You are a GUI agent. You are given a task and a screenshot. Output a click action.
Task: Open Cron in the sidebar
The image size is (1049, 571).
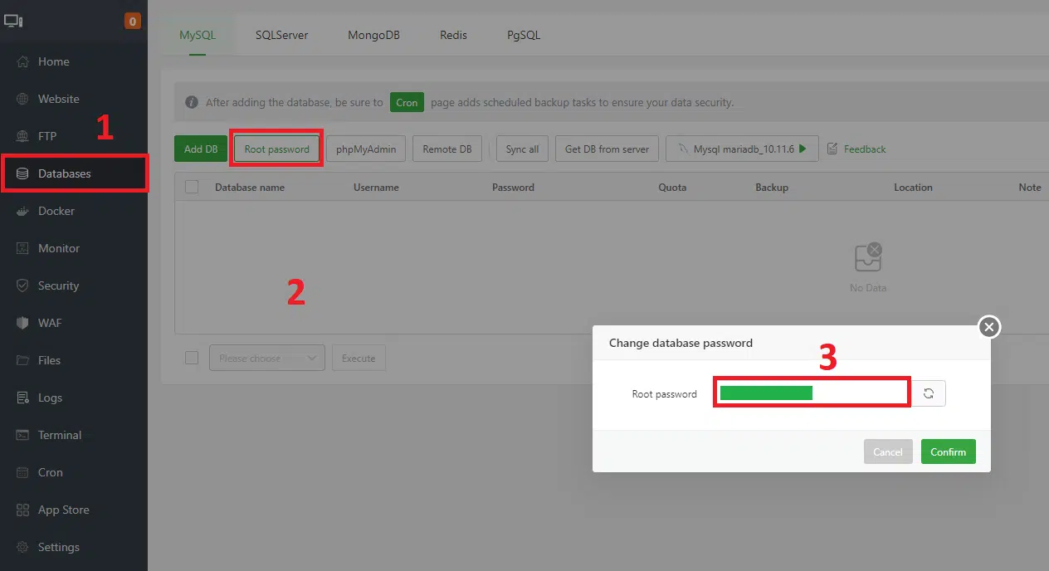74,472
